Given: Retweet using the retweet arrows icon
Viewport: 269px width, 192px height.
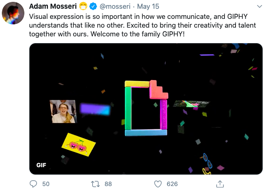Looking at the screenshot, I should [95, 184].
